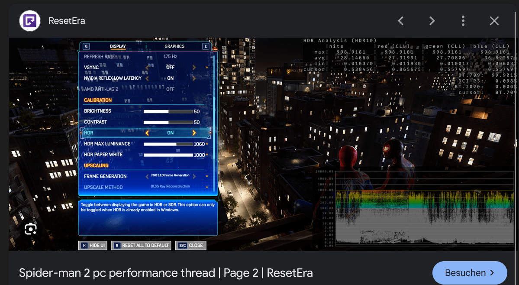519x285 pixels.
Task: Click the Besuchen visit button
Action: [x=470, y=273]
